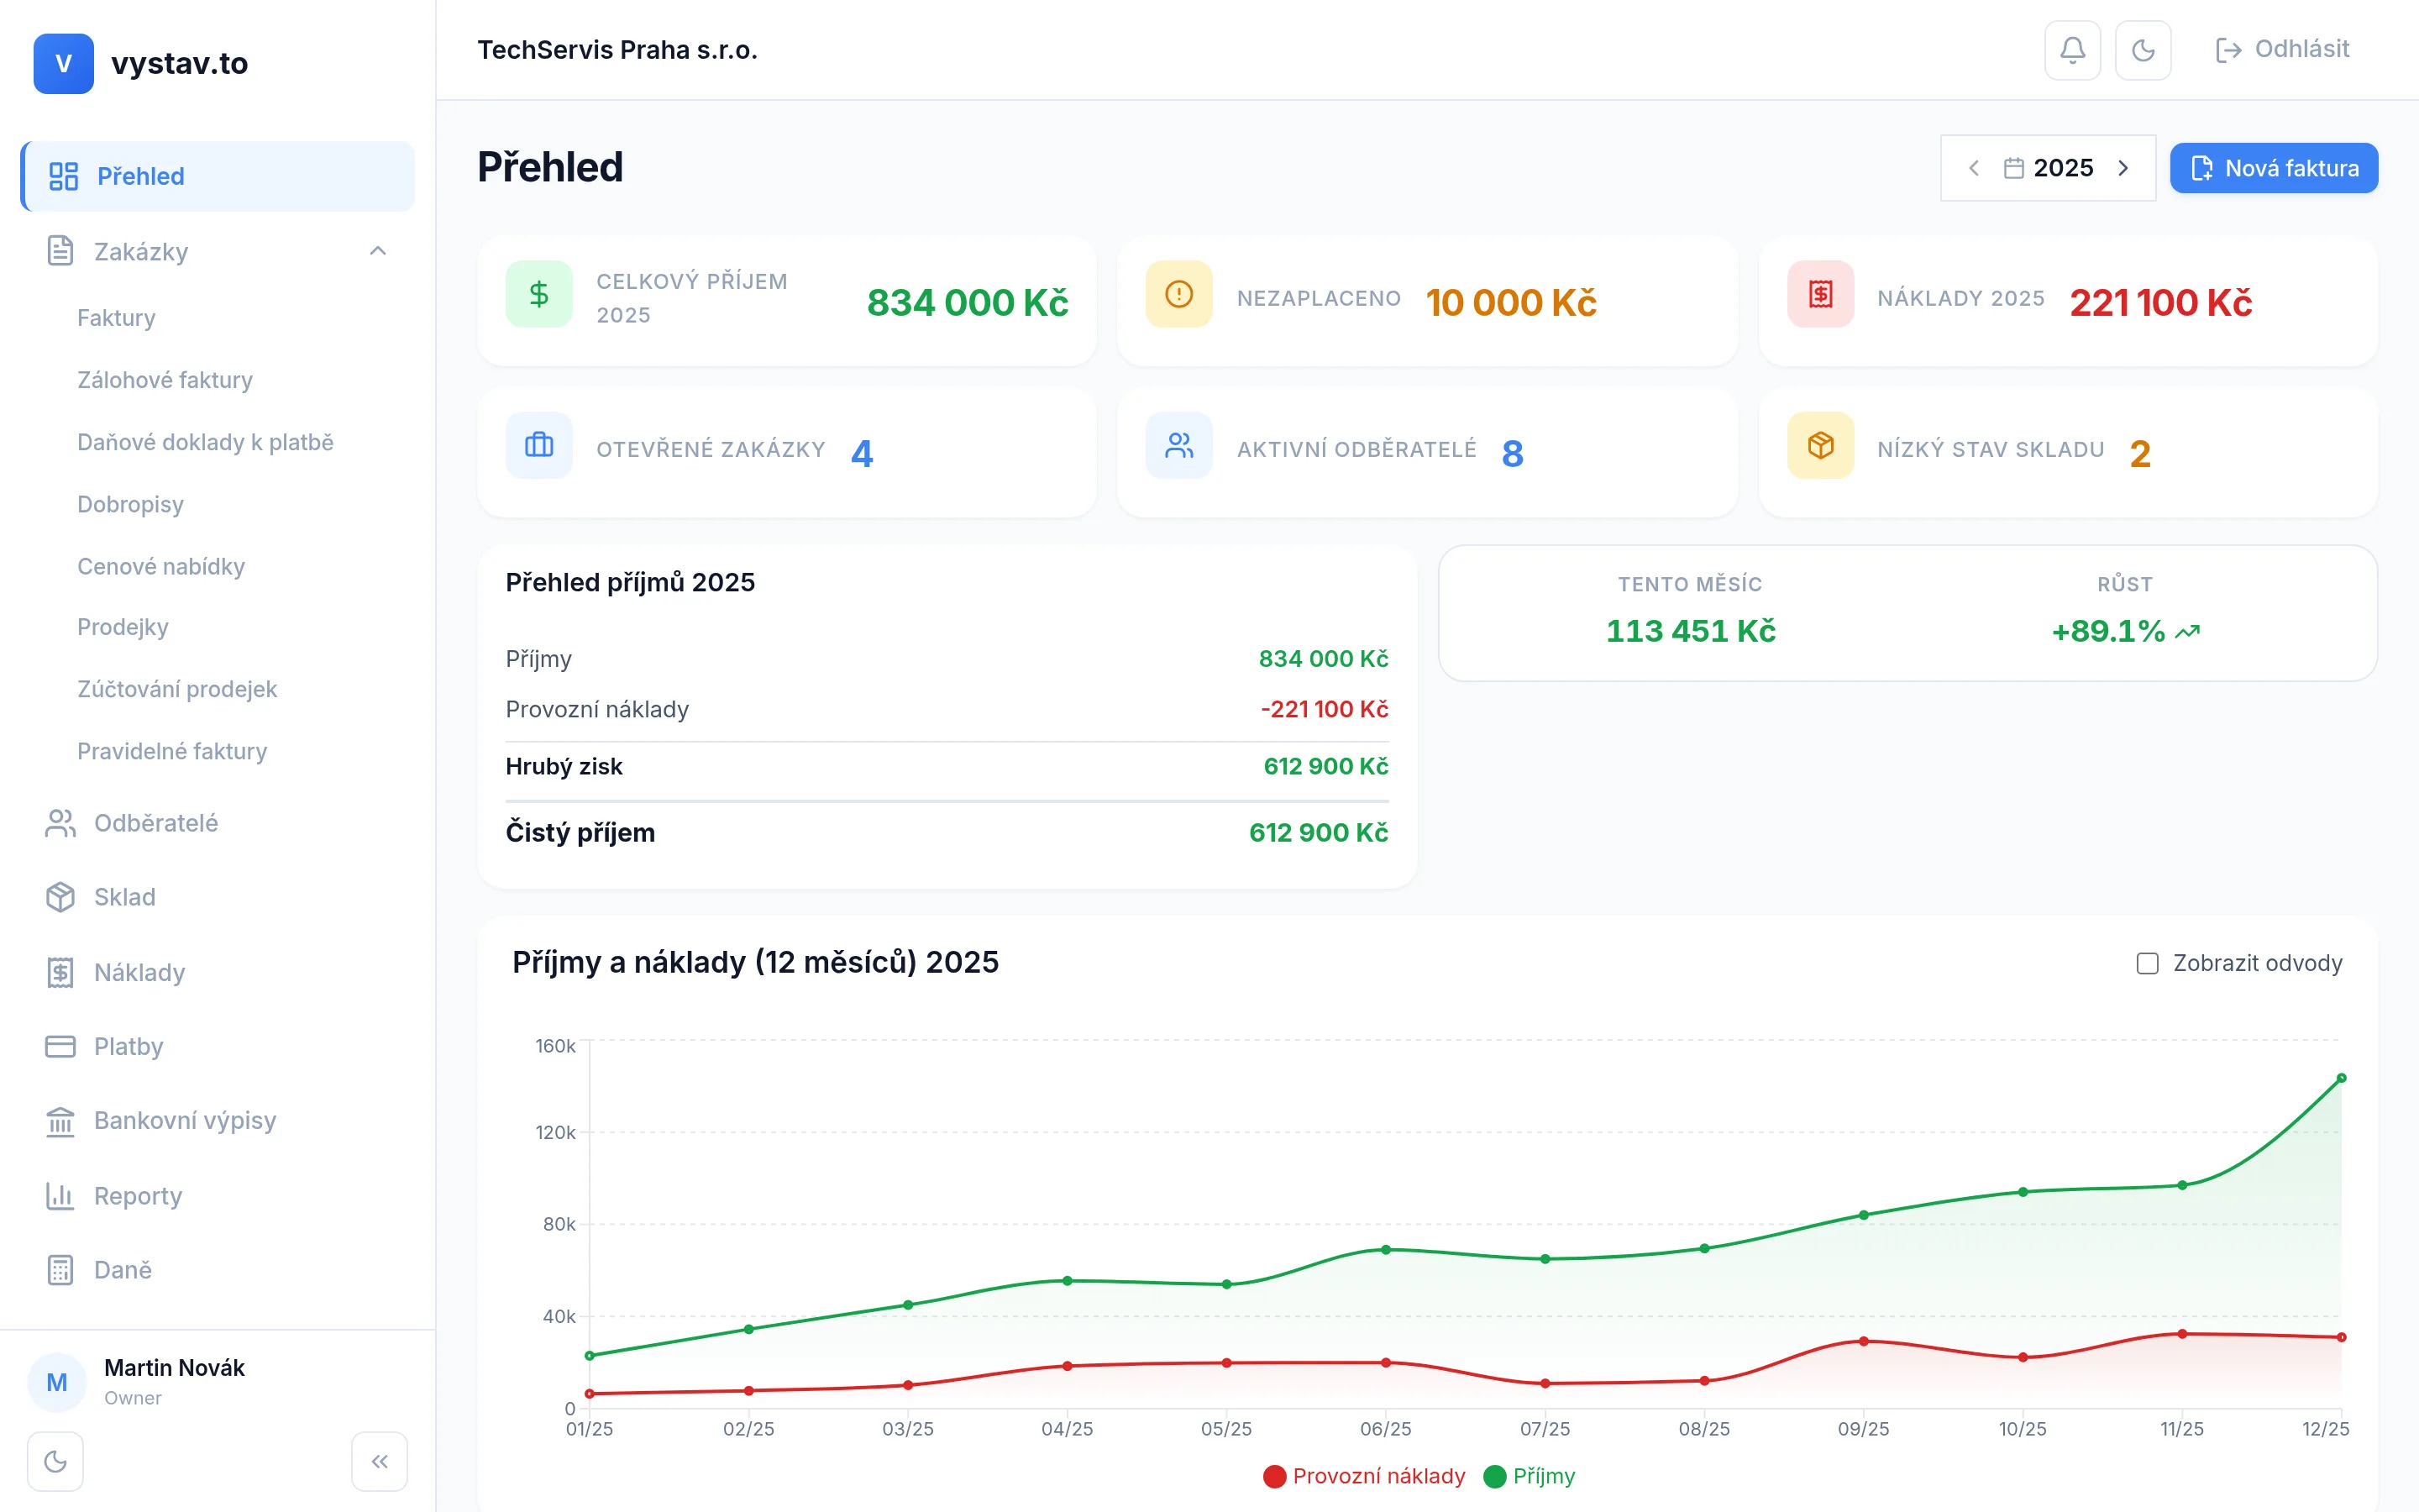Enable the Zobrazit odvody checkbox
2419x1512 pixels.
click(2146, 963)
